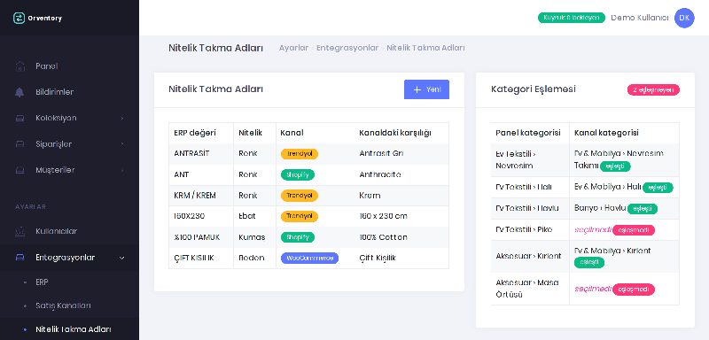Collapse the Entegrasyonlar menu chevron
Image resolution: width=709 pixels, height=340 pixels.
point(122,258)
